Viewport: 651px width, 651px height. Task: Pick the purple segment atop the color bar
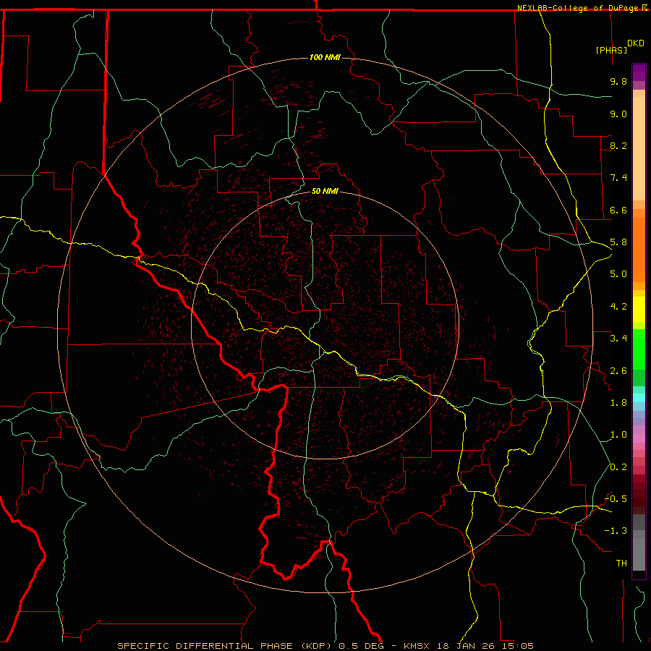pyautogui.click(x=639, y=72)
